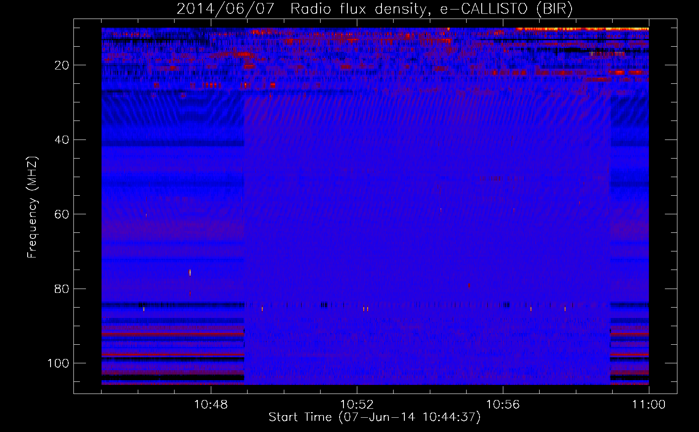699x432 pixels.
Task: Click the 'Start Time (07-Jun-14 10:44:37)' label
Action: tap(375, 417)
